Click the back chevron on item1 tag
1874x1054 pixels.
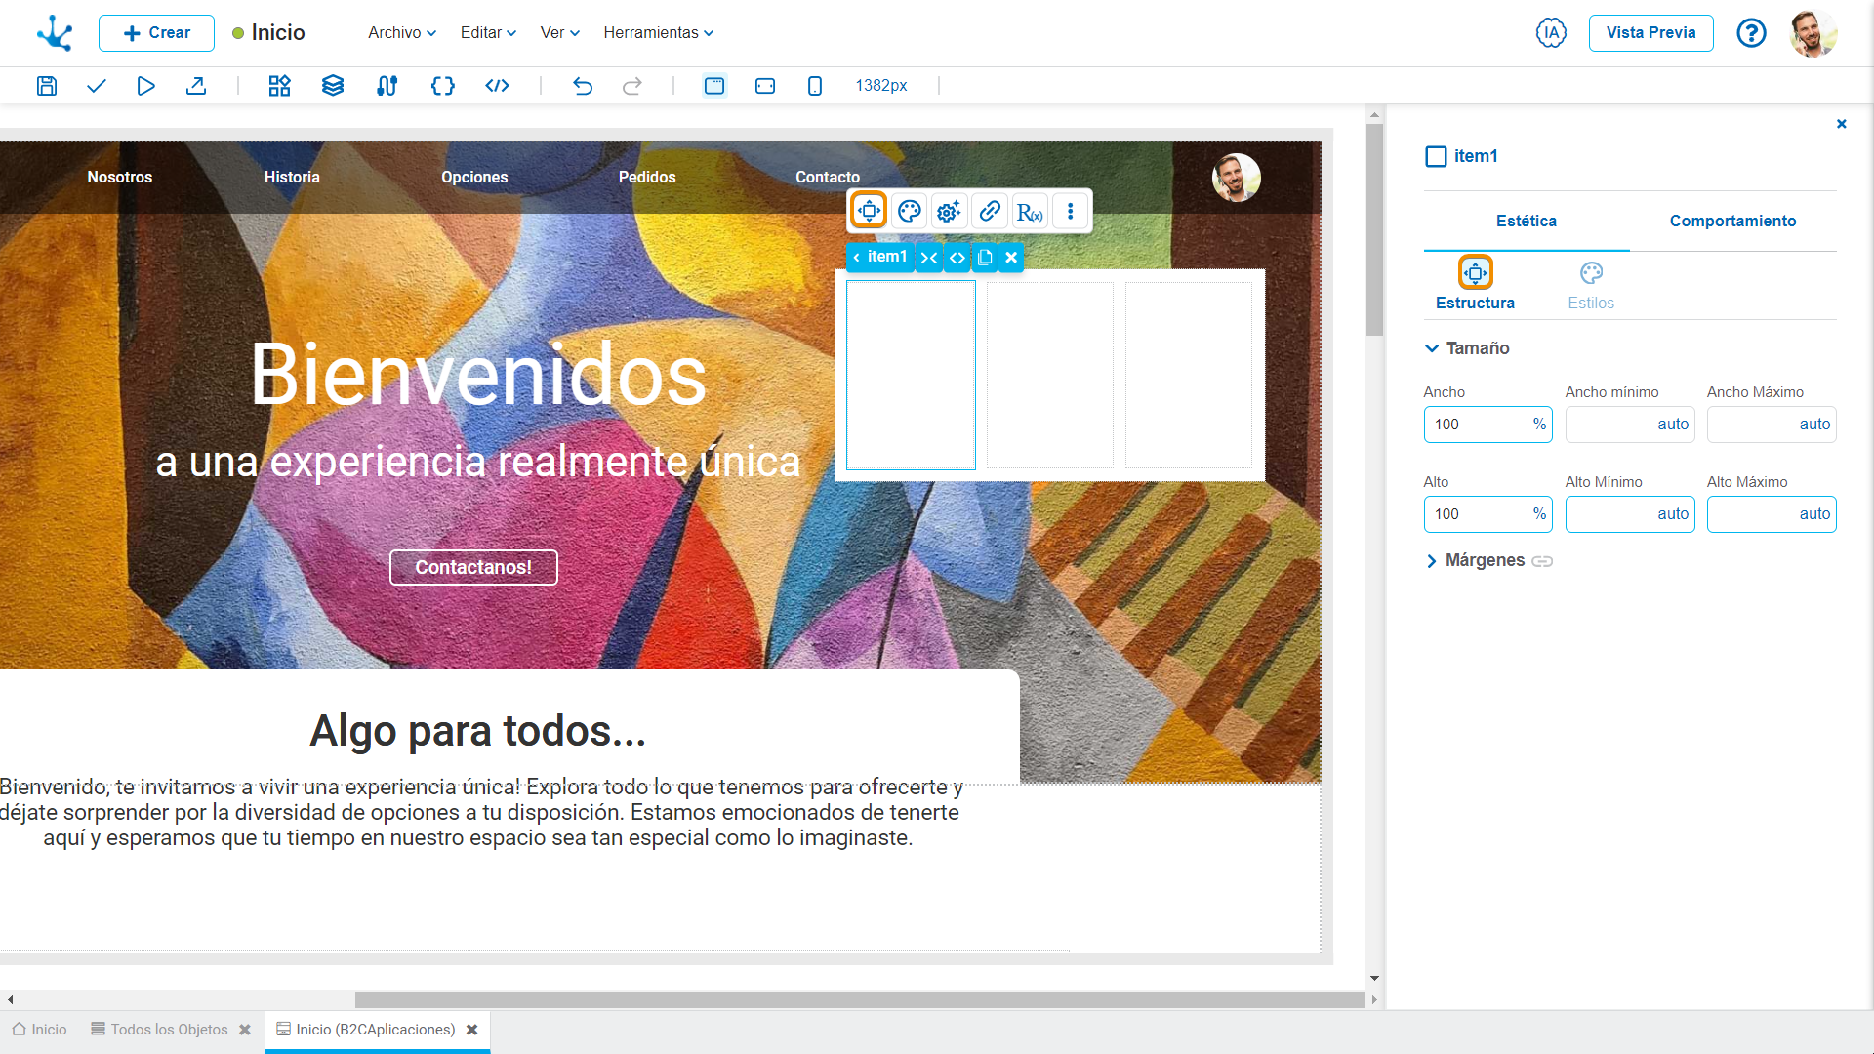click(856, 258)
